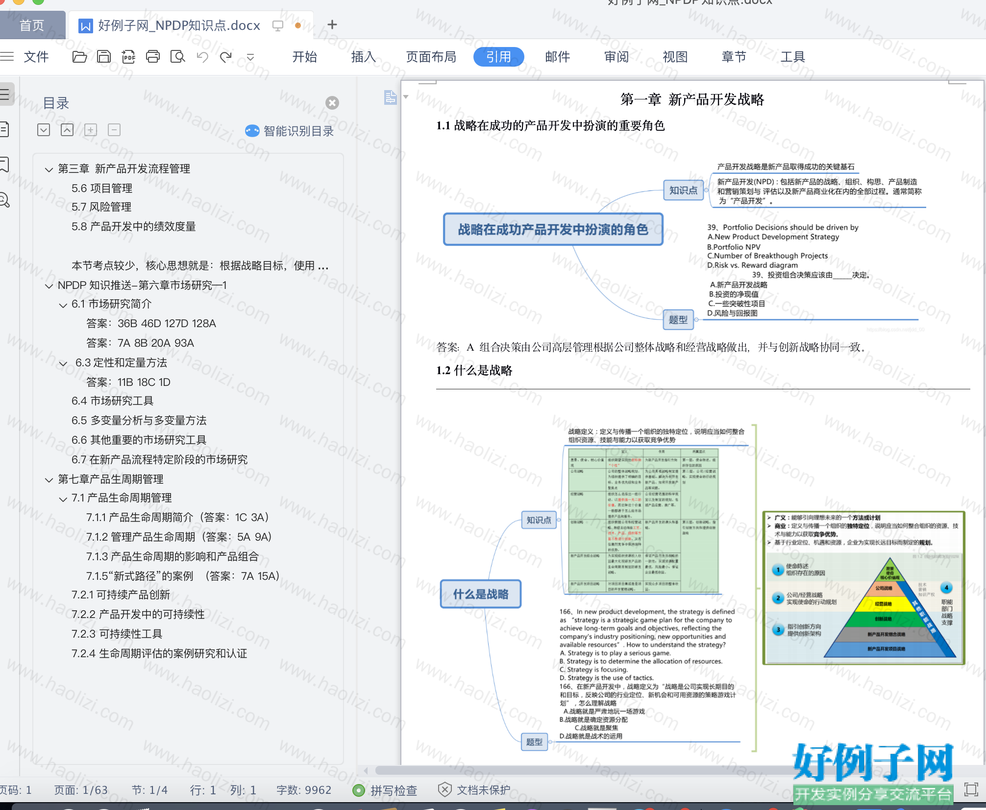Select 5.8 产品开发中的绩效度量
Viewport: 986px width, 810px height.
134,226
